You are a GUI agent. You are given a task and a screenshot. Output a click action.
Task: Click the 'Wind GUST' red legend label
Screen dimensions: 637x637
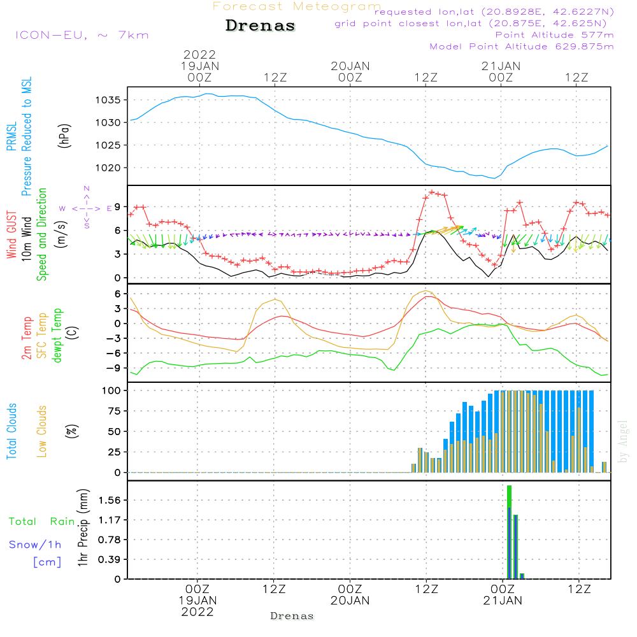coord(11,236)
